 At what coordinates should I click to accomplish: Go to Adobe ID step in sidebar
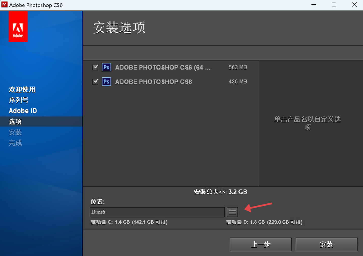[23, 111]
